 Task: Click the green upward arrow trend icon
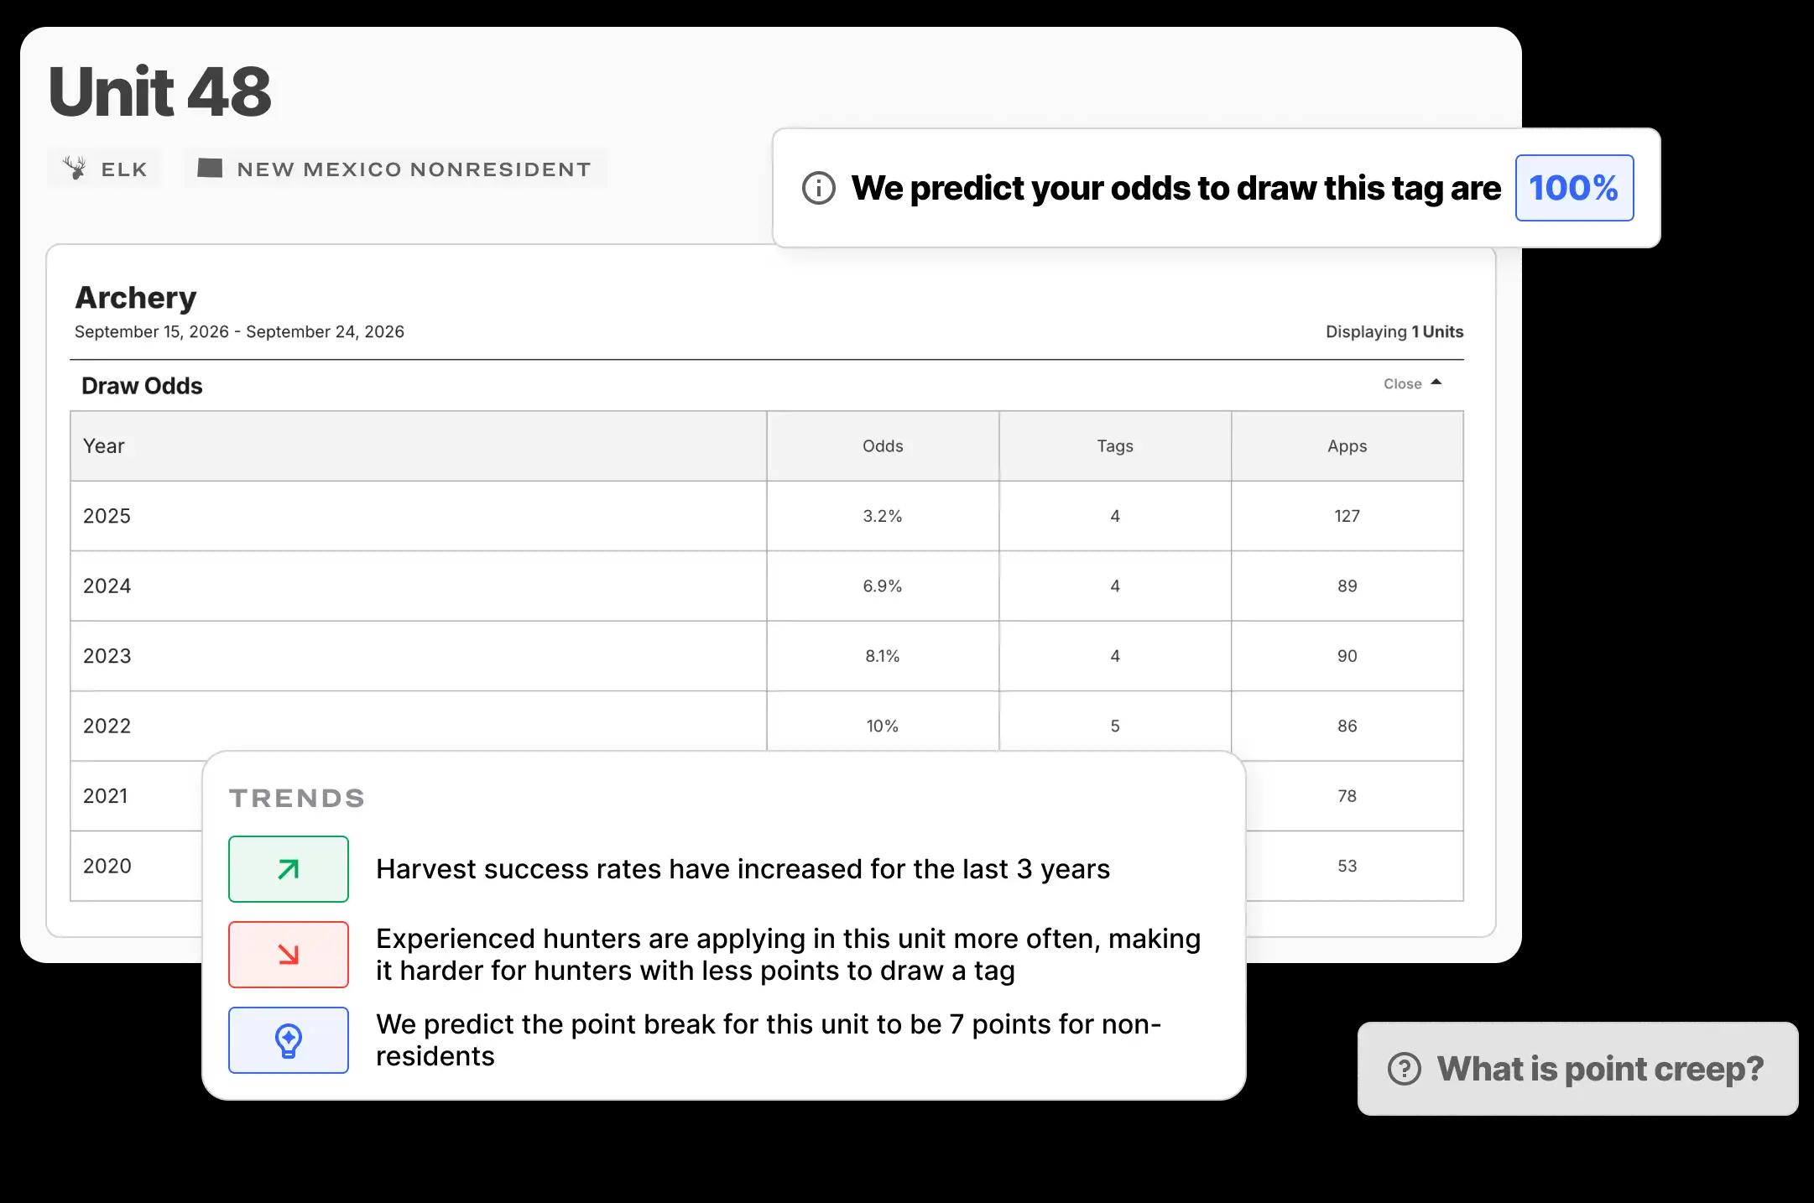(x=288, y=869)
